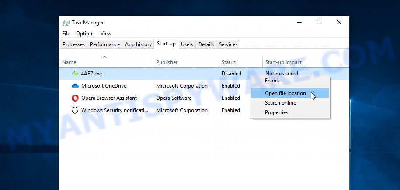Click Enabled status in Windows Security row
Screen dimensions: 400x190
click(231, 110)
